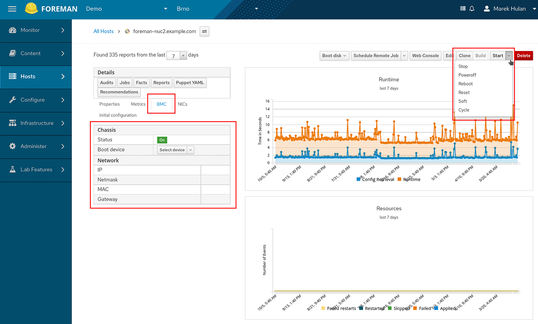Open the hamburger menu at top left
The width and height of the screenshot is (538, 324).
12,8
